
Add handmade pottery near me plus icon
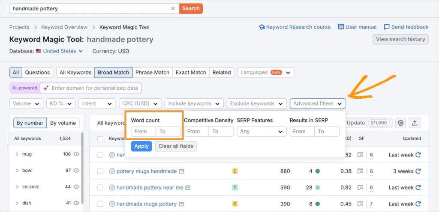112,188
